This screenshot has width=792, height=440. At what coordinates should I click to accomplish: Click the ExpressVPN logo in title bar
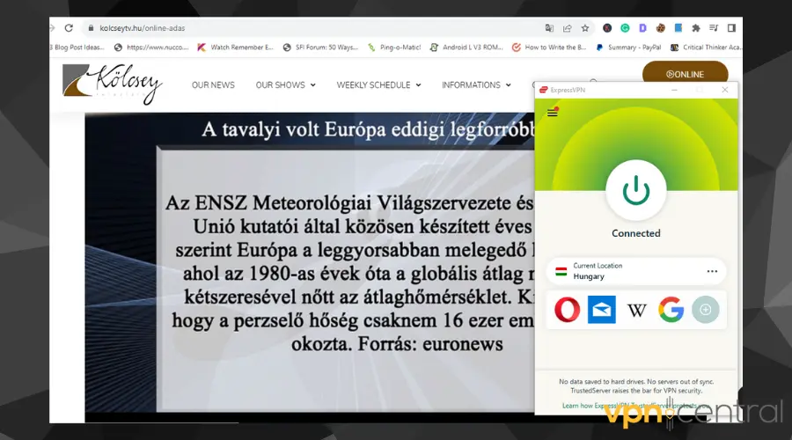544,90
